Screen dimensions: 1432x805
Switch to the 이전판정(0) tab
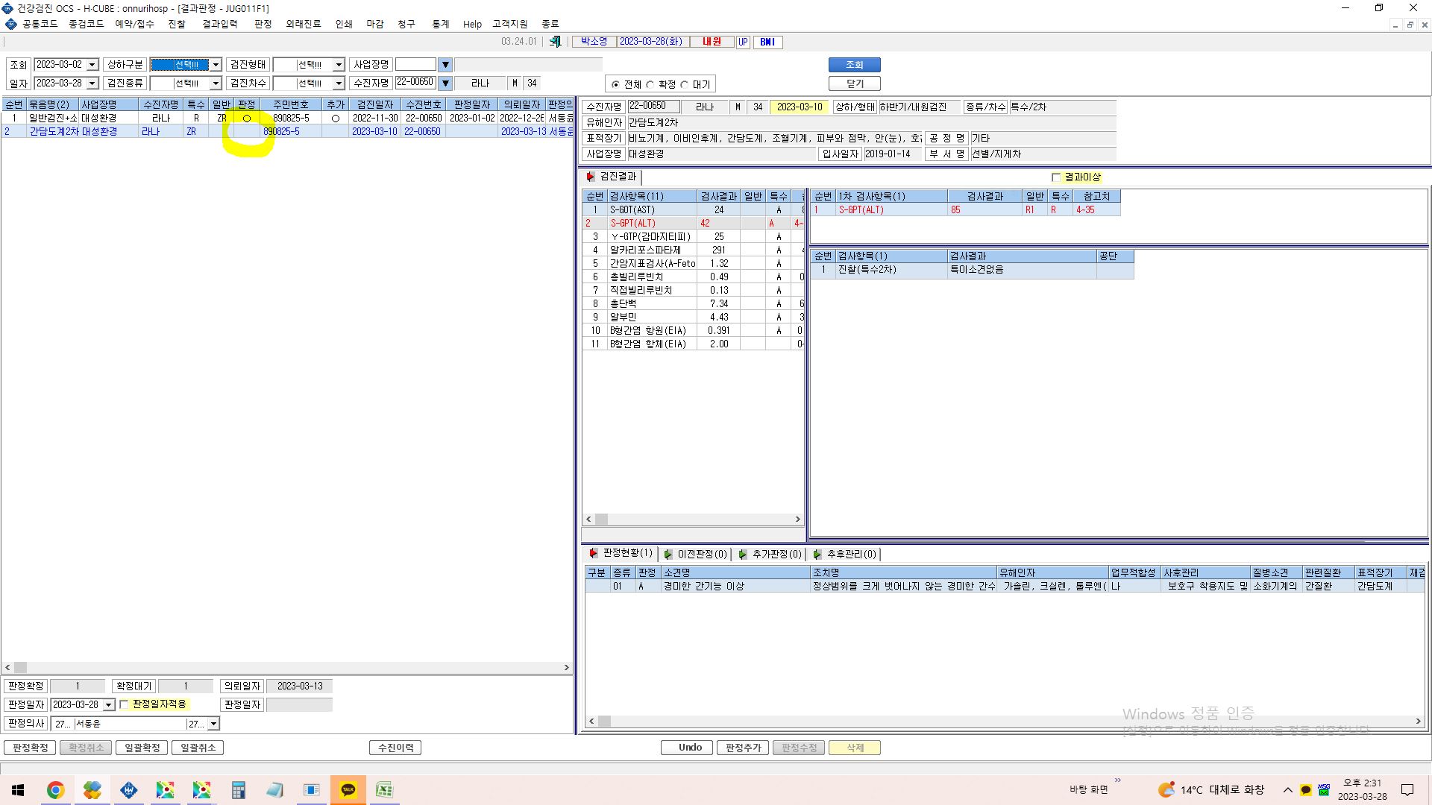click(695, 554)
